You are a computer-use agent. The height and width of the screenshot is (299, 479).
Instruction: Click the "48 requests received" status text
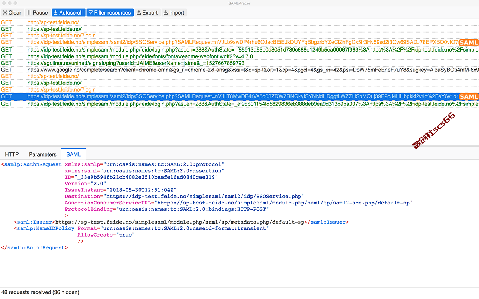click(x=40, y=292)
